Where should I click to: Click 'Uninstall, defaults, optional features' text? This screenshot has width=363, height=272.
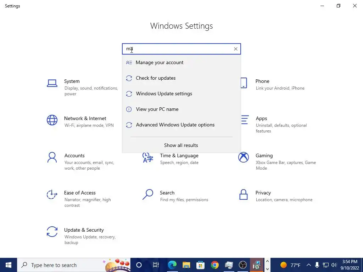click(281, 128)
